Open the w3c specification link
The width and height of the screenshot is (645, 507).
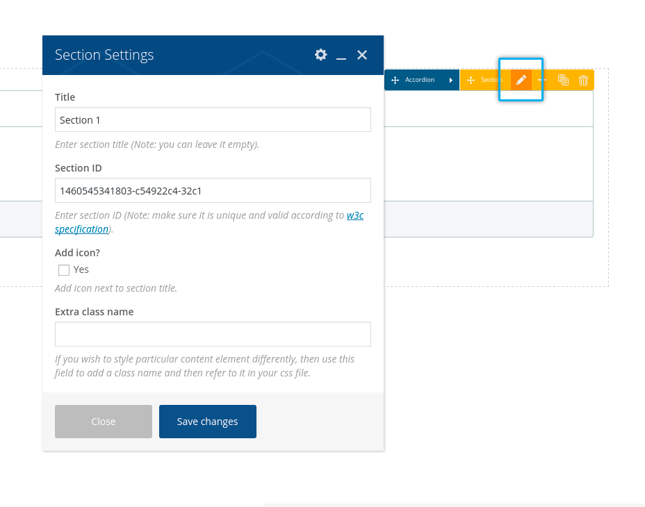coord(354,215)
